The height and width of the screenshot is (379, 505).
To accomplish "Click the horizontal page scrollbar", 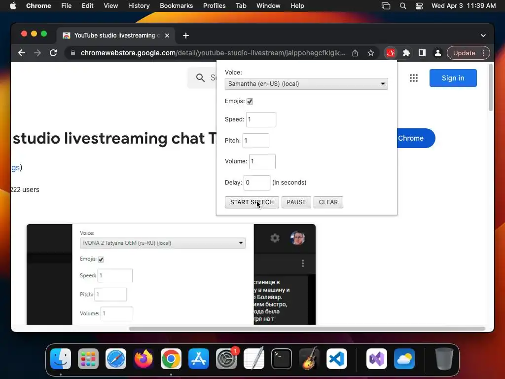I will pos(307,329).
